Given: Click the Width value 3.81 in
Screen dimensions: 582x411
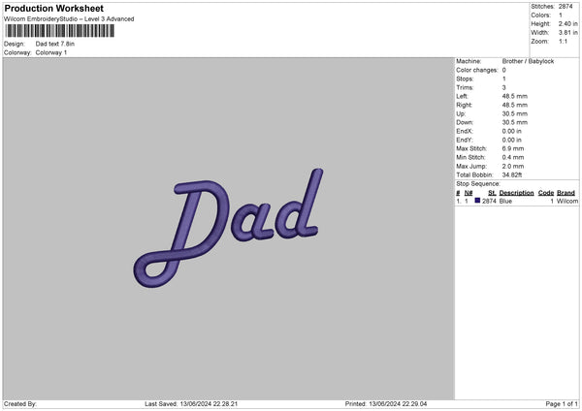Looking at the screenshot, I should click(567, 33).
